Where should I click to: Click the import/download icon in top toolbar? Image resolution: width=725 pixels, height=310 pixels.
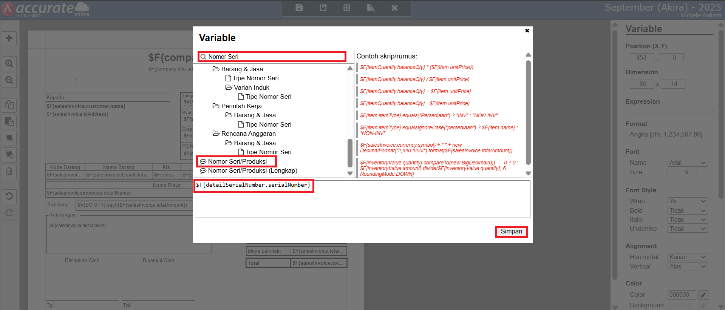click(347, 8)
